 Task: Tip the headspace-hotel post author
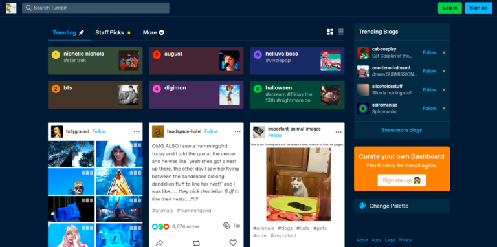click(x=232, y=226)
